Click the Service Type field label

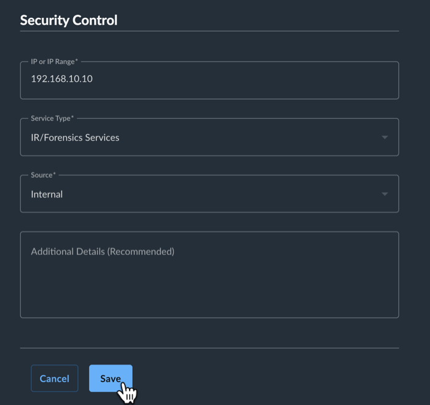[x=52, y=118]
